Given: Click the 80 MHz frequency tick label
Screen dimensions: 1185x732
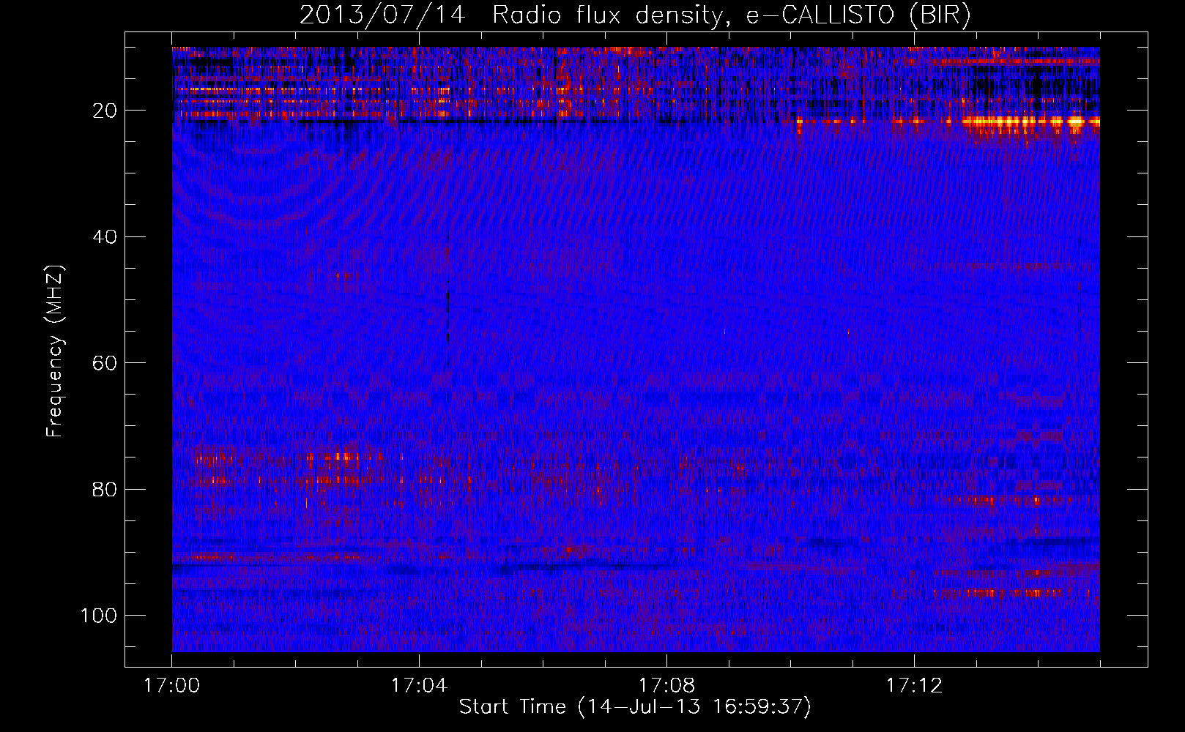Looking at the screenshot, I should (x=105, y=489).
